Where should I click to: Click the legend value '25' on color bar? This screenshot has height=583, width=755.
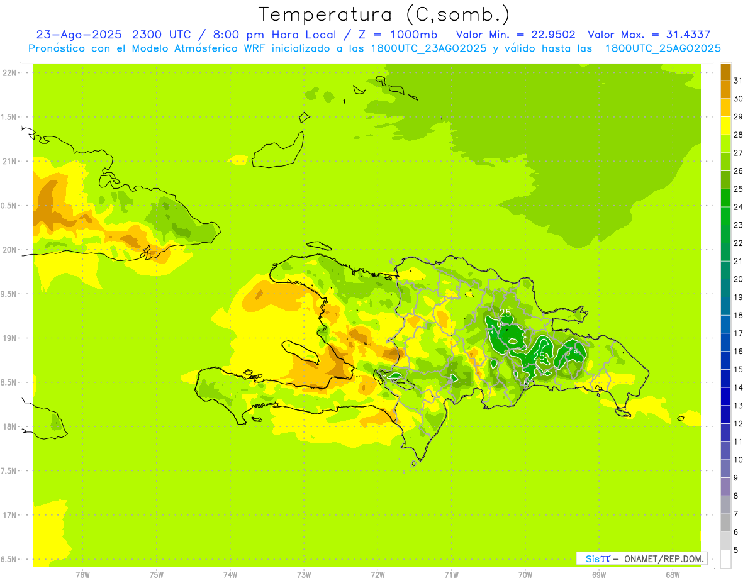[x=739, y=189]
